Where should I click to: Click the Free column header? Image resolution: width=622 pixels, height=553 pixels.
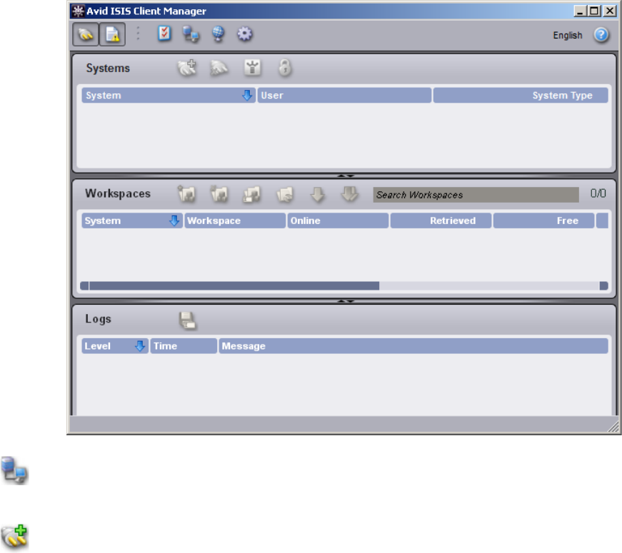point(543,220)
